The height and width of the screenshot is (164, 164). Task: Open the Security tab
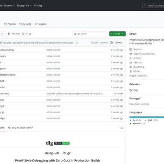point(25,24)
